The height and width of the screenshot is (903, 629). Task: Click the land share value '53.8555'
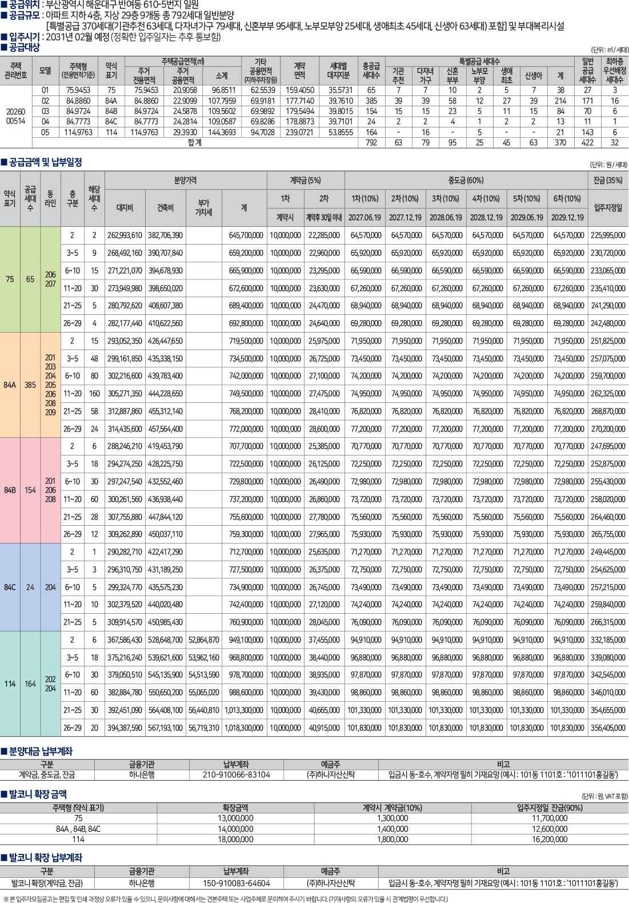point(340,132)
